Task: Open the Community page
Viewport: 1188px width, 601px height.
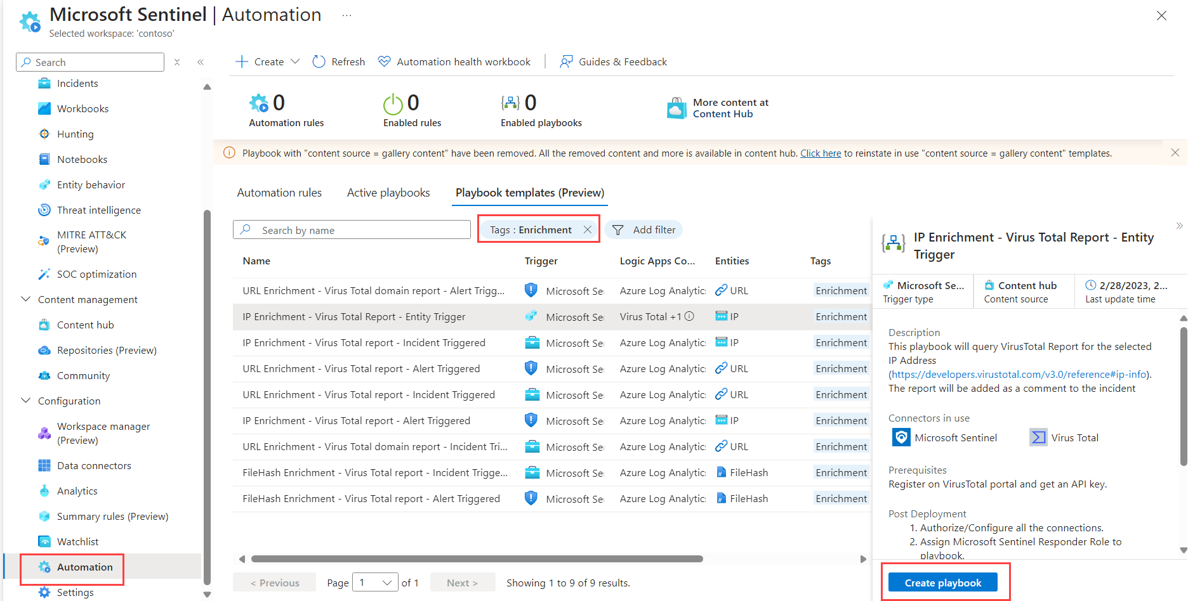Action: click(x=83, y=375)
